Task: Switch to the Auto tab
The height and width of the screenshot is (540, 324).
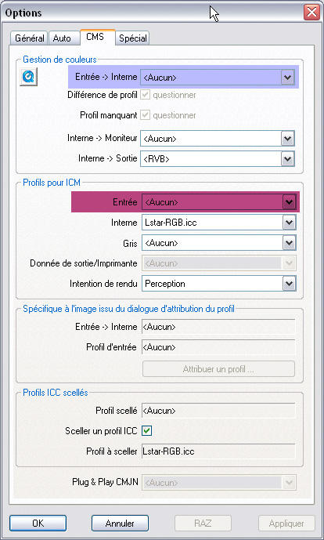Action: 63,38
